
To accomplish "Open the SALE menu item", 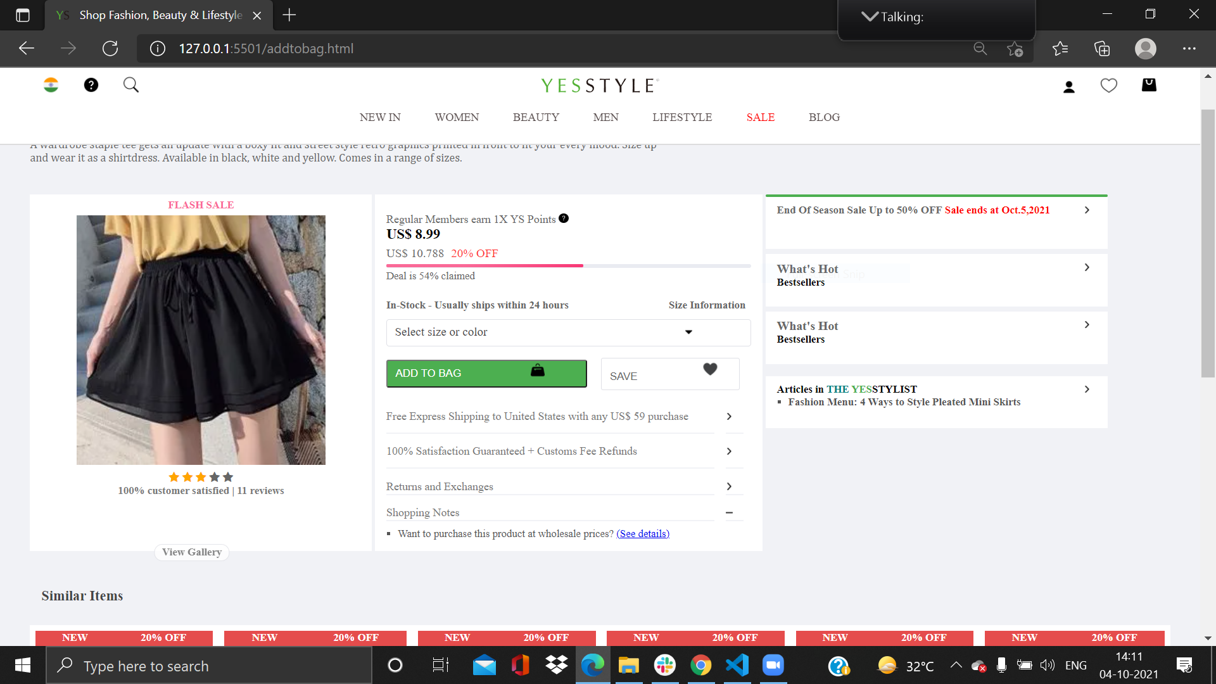I will click(760, 117).
